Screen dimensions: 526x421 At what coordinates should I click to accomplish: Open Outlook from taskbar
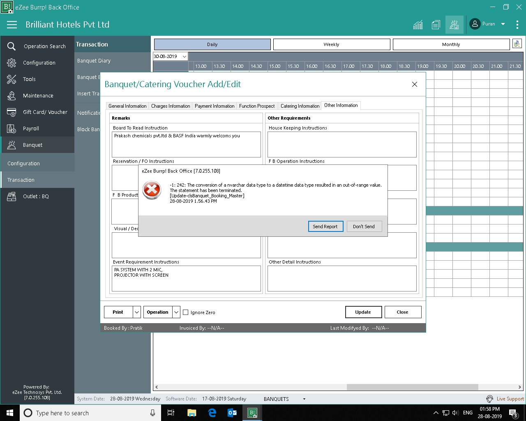(232, 413)
